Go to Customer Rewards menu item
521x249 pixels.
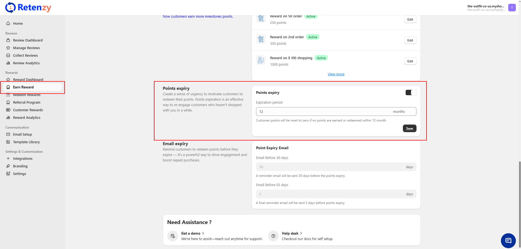click(28, 110)
